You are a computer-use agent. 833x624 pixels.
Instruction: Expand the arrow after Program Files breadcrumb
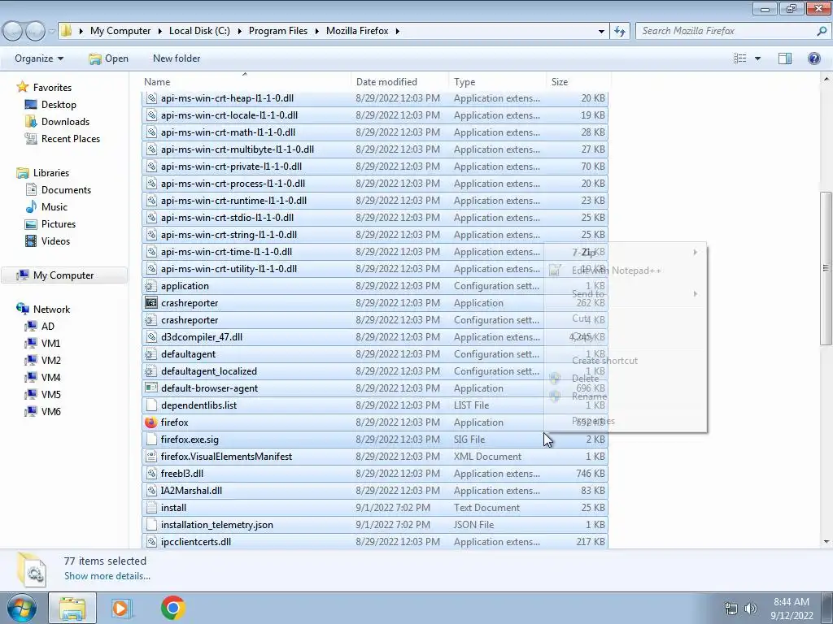click(317, 32)
